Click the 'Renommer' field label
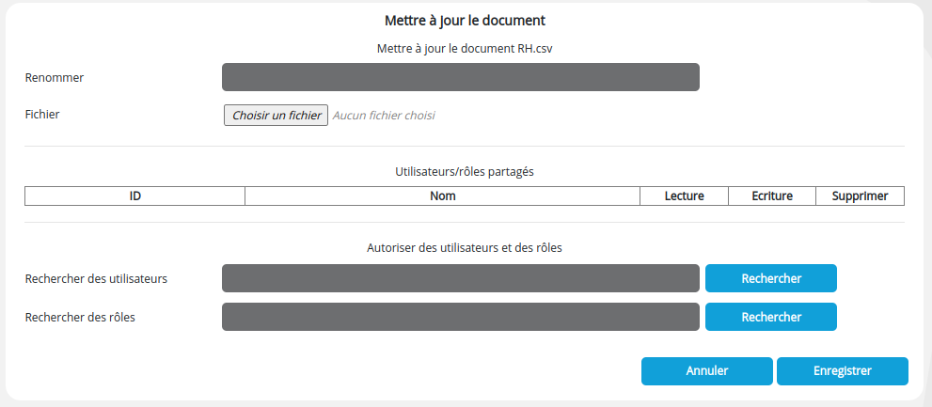932x407 pixels. (55, 77)
